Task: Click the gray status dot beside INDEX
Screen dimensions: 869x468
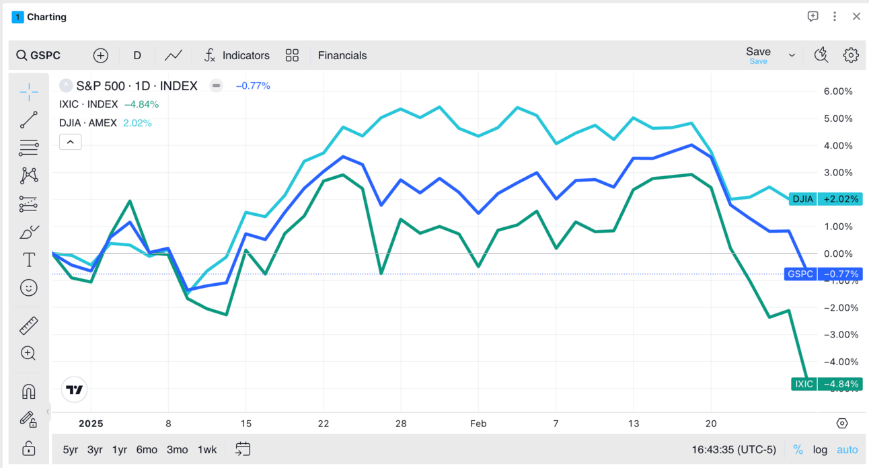Action: coord(216,85)
